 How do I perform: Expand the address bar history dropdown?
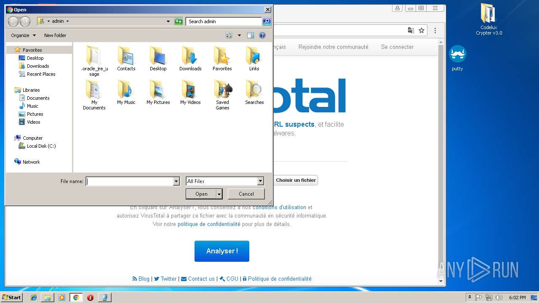(168, 21)
